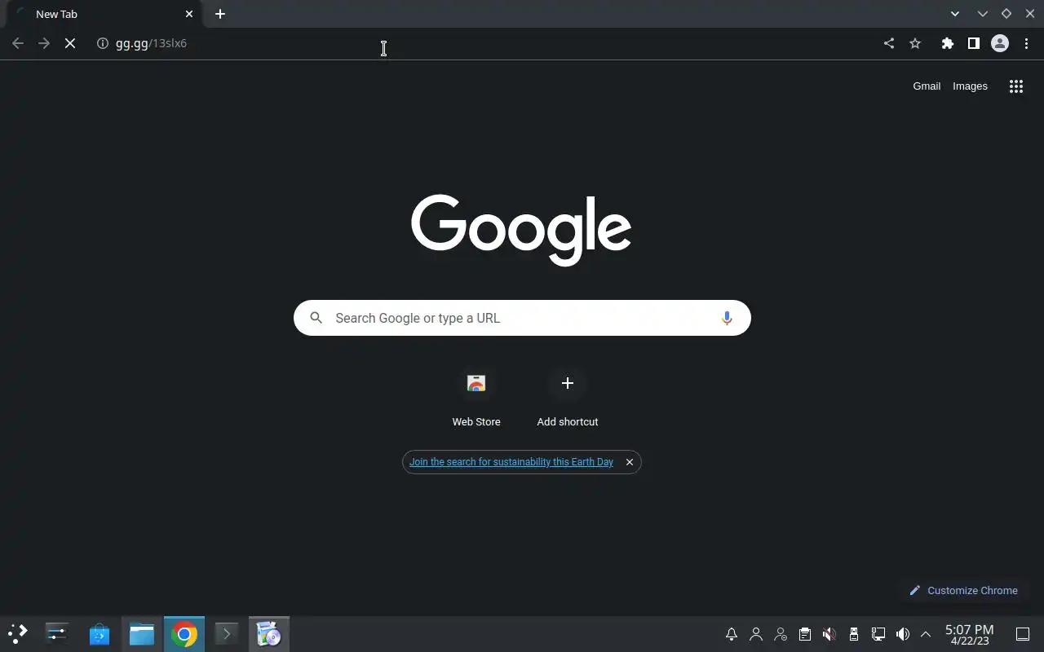Start voice search with microphone
This screenshot has height=652, width=1044.
(x=727, y=318)
